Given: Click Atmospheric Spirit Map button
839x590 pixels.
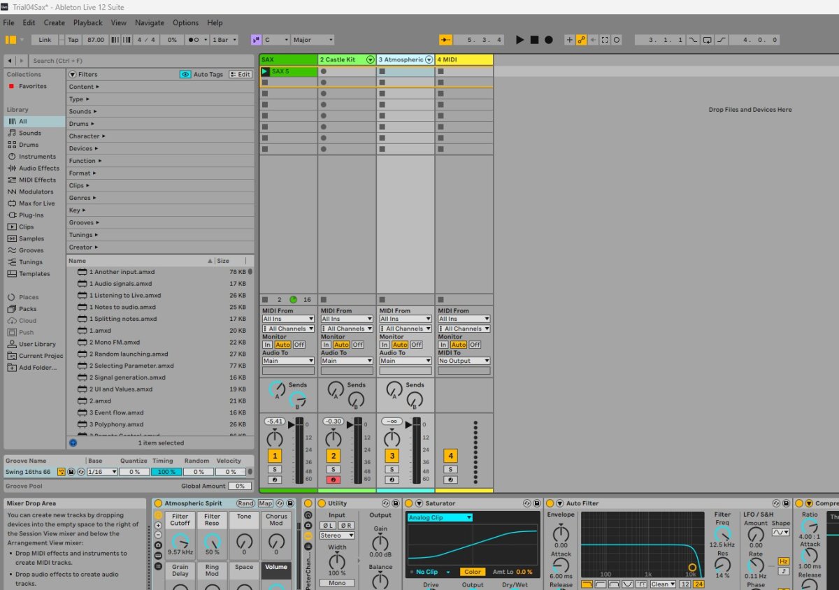Looking at the screenshot, I should 266,503.
